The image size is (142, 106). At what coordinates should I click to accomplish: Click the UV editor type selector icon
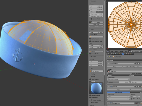pyautogui.click(x=108, y=51)
